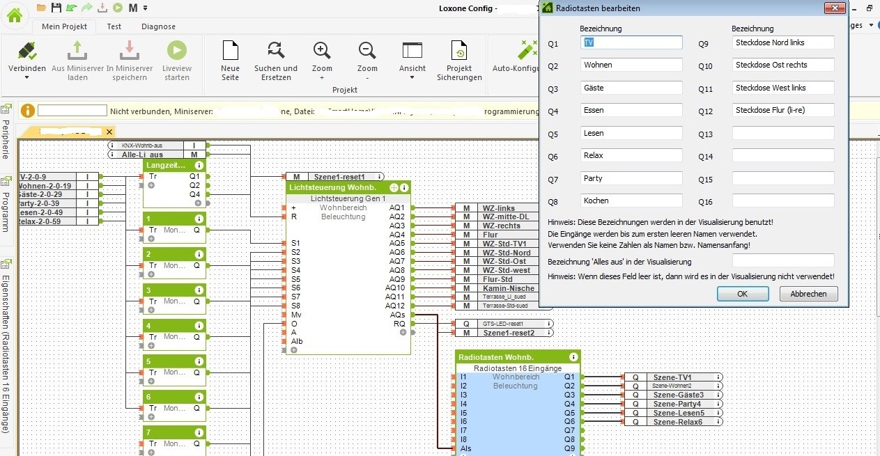Click the Verbinden connect icon
Image resolution: width=880 pixels, height=456 pixels.
click(27, 52)
